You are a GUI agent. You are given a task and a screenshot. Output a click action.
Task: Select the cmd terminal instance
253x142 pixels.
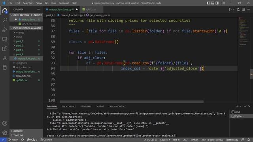point(241,112)
